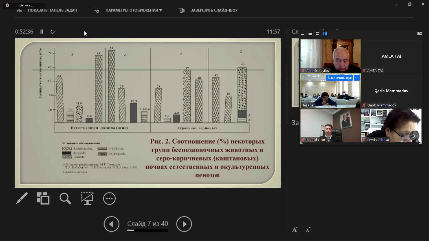Select Amin Ismayilov's video thumbnail

point(330,56)
